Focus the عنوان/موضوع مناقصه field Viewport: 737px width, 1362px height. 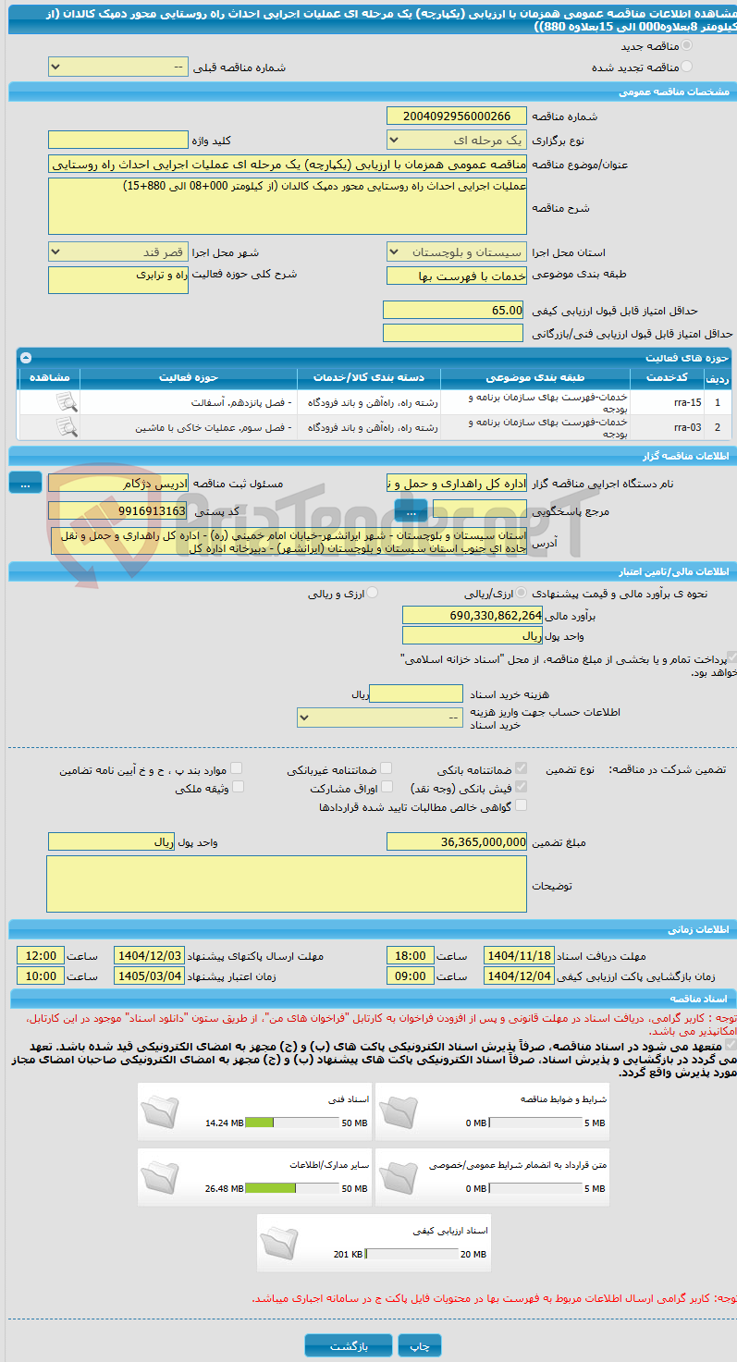(287, 164)
